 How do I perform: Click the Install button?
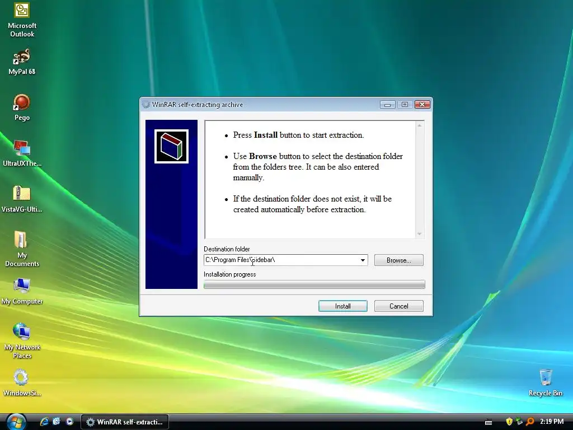(343, 306)
